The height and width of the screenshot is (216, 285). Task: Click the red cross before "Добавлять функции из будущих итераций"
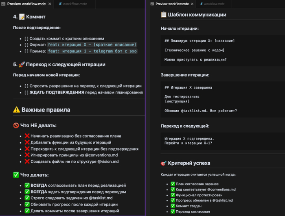pos(27,142)
